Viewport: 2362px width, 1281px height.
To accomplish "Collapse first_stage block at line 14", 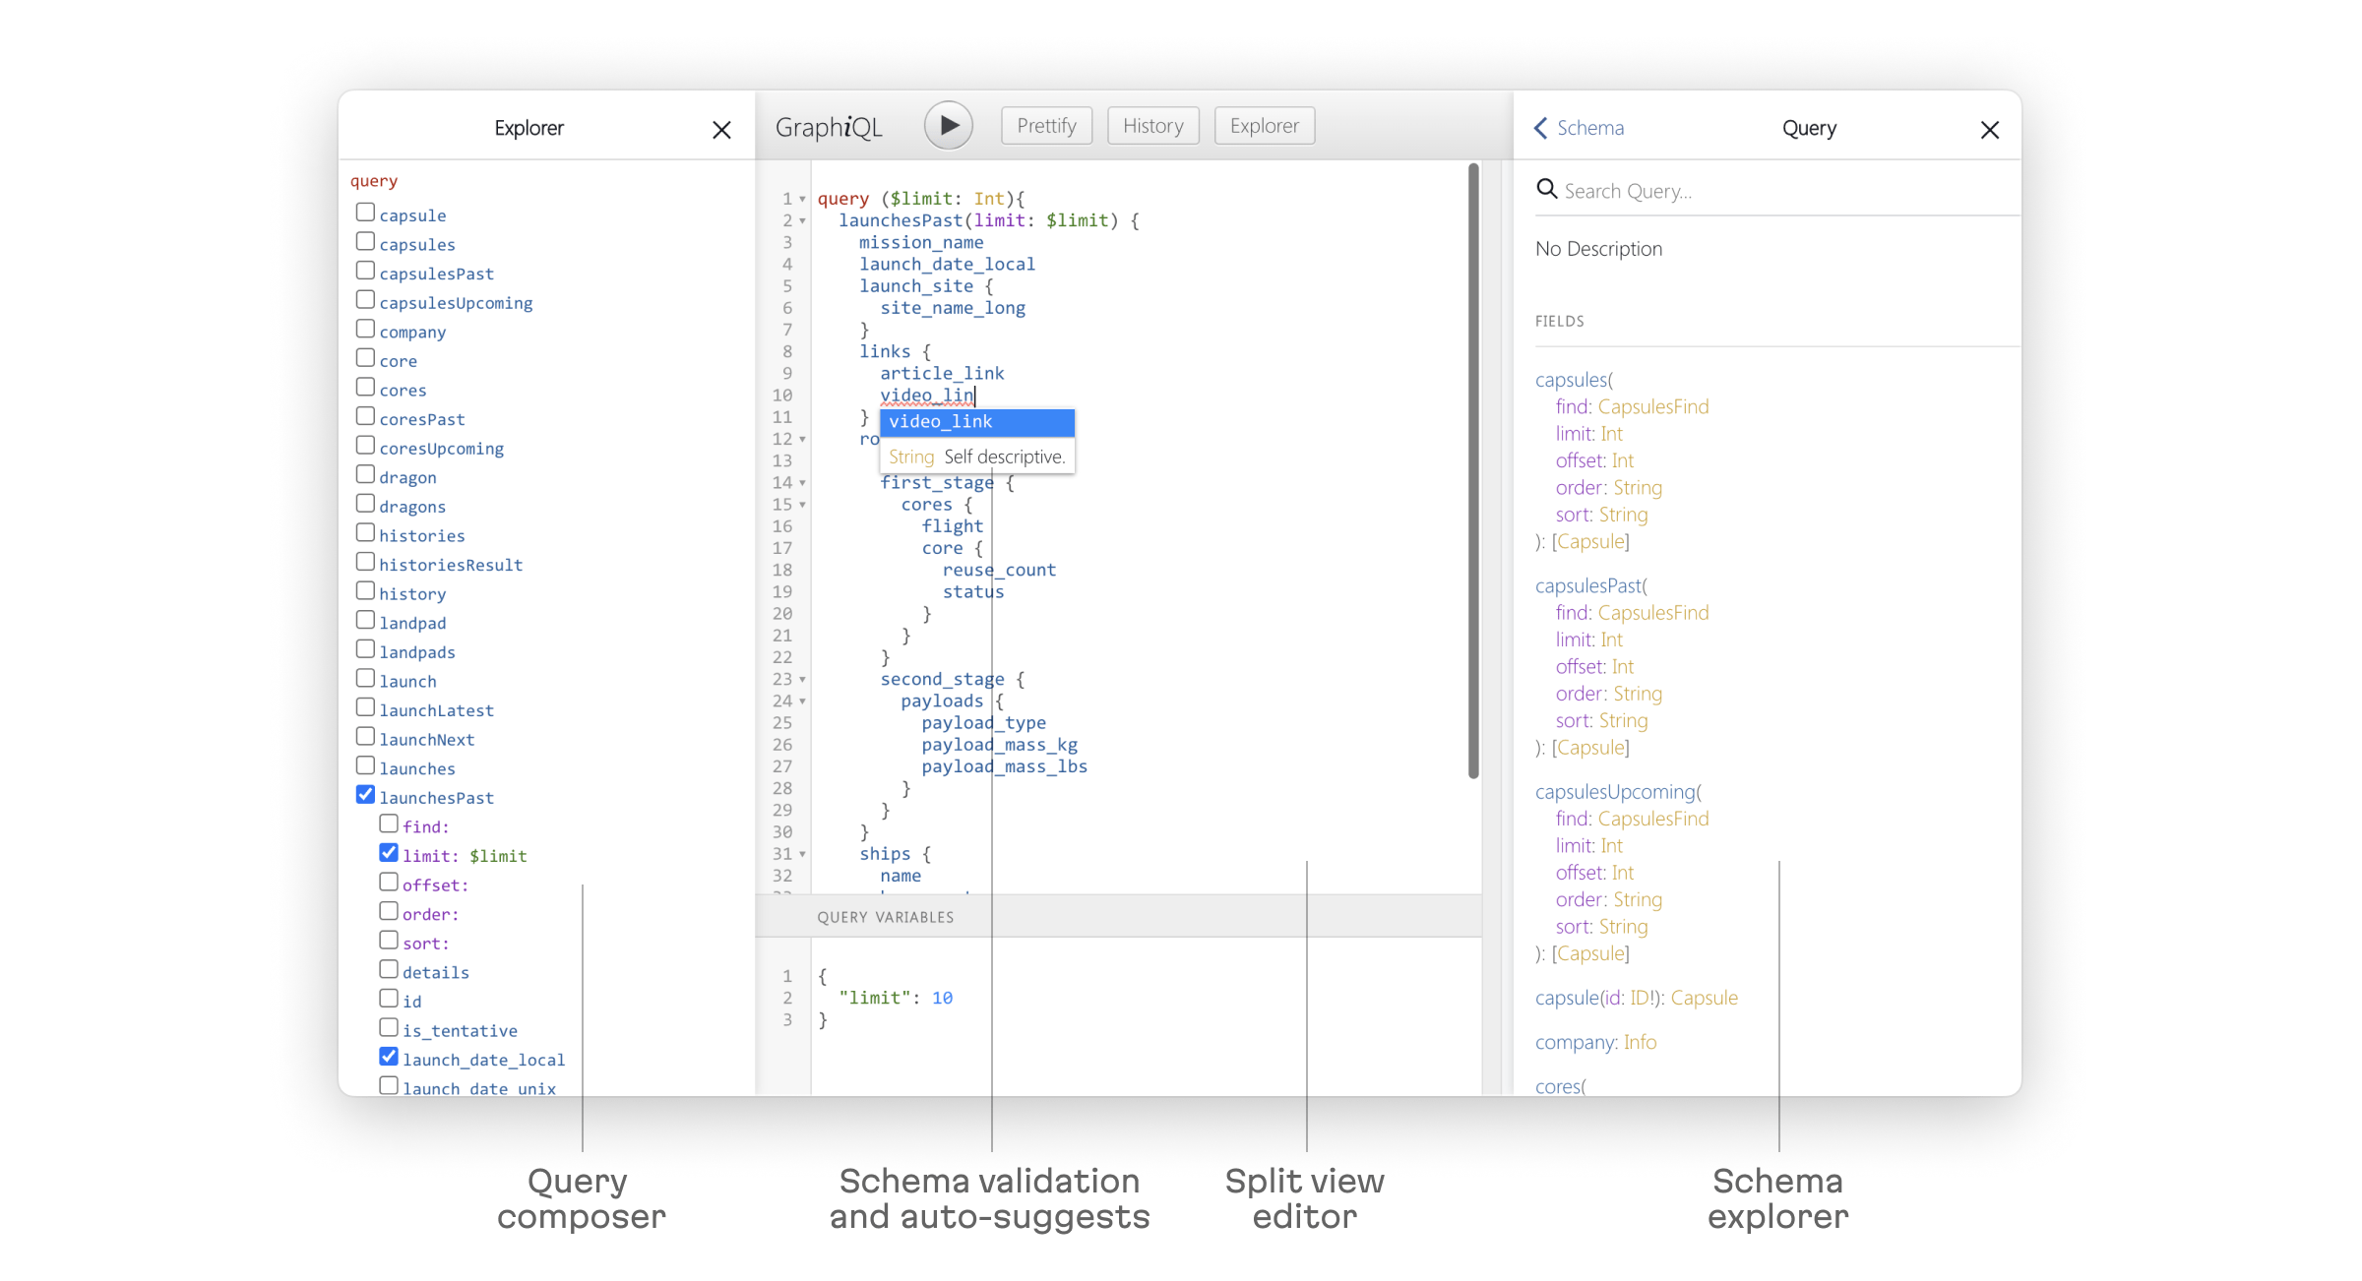I will 803,483.
